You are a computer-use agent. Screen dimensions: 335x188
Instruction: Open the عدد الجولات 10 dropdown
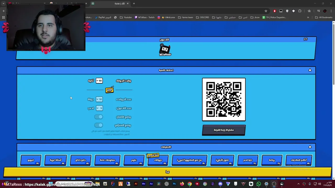tap(99, 99)
